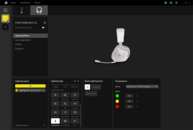Choose Rain lighting effect

click(65, 104)
